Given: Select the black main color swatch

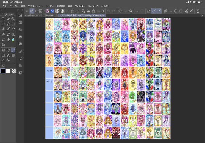Looking at the screenshot, I should (3, 71).
